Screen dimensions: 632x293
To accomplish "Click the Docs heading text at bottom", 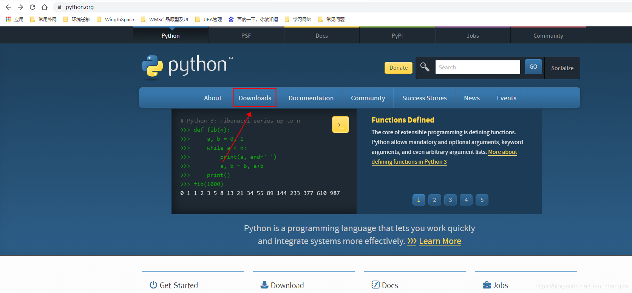I will point(390,285).
